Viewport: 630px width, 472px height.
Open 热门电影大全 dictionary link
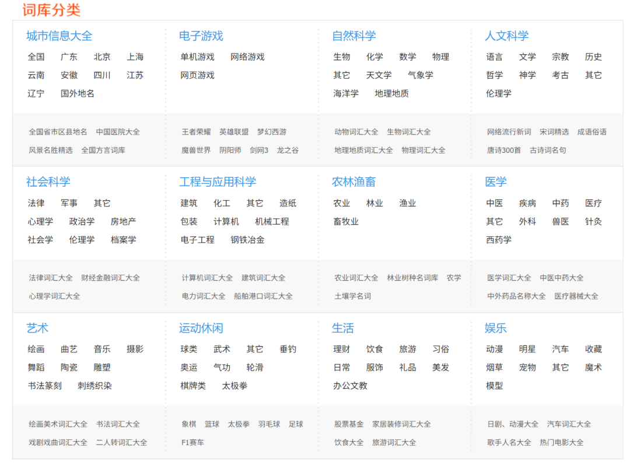tap(561, 442)
